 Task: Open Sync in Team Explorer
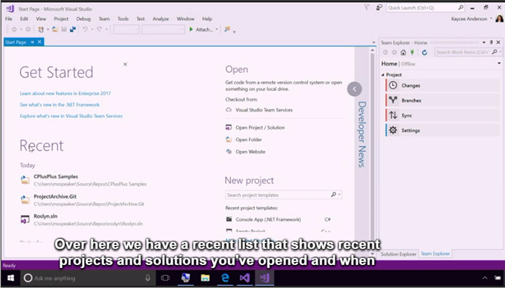pos(442,115)
